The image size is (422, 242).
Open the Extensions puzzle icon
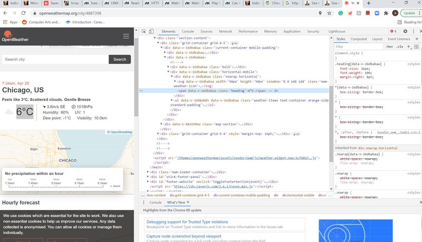[386, 13]
